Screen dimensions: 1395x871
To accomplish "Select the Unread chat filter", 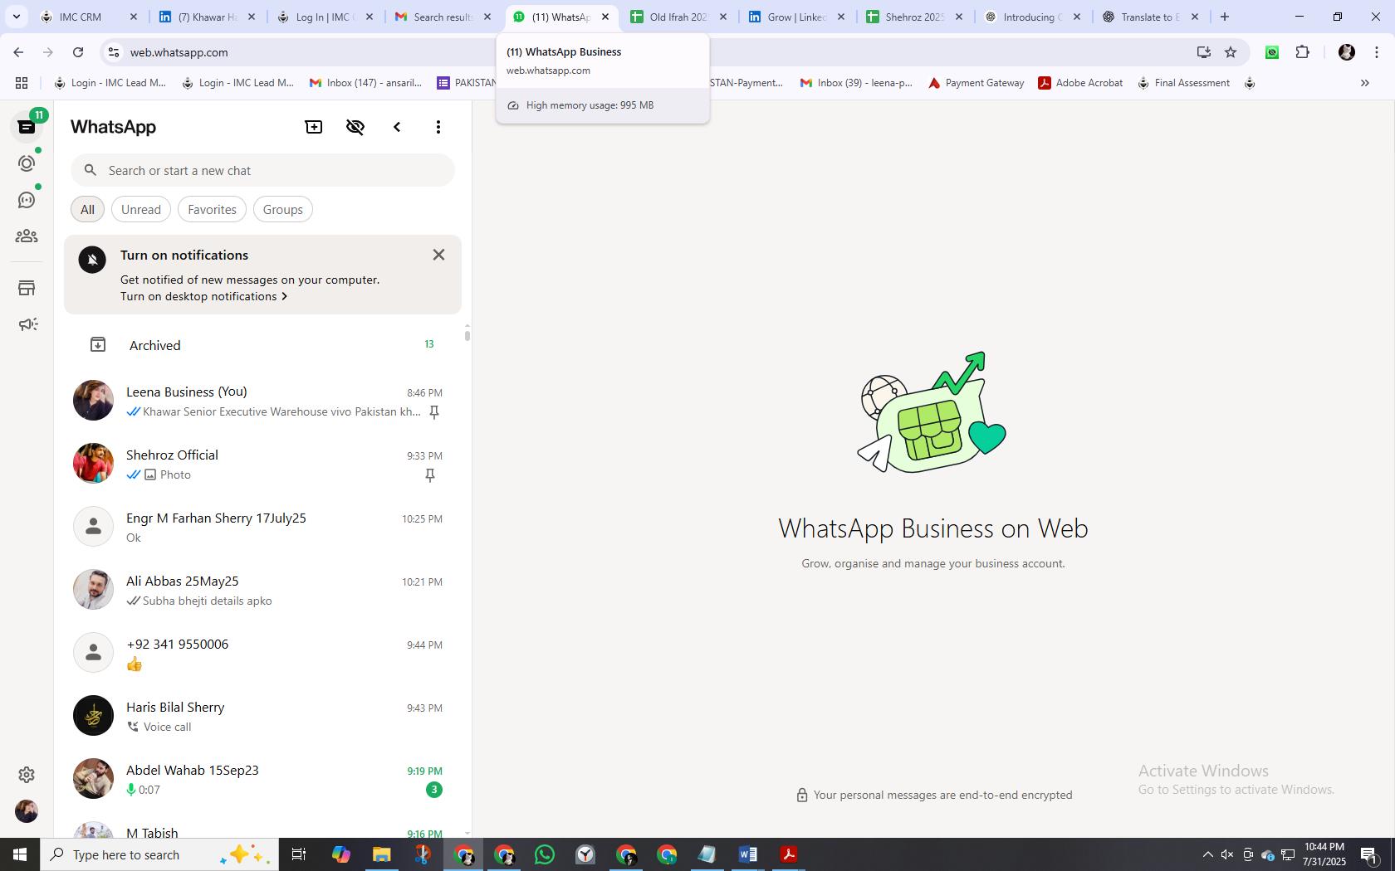I will pos(141,210).
